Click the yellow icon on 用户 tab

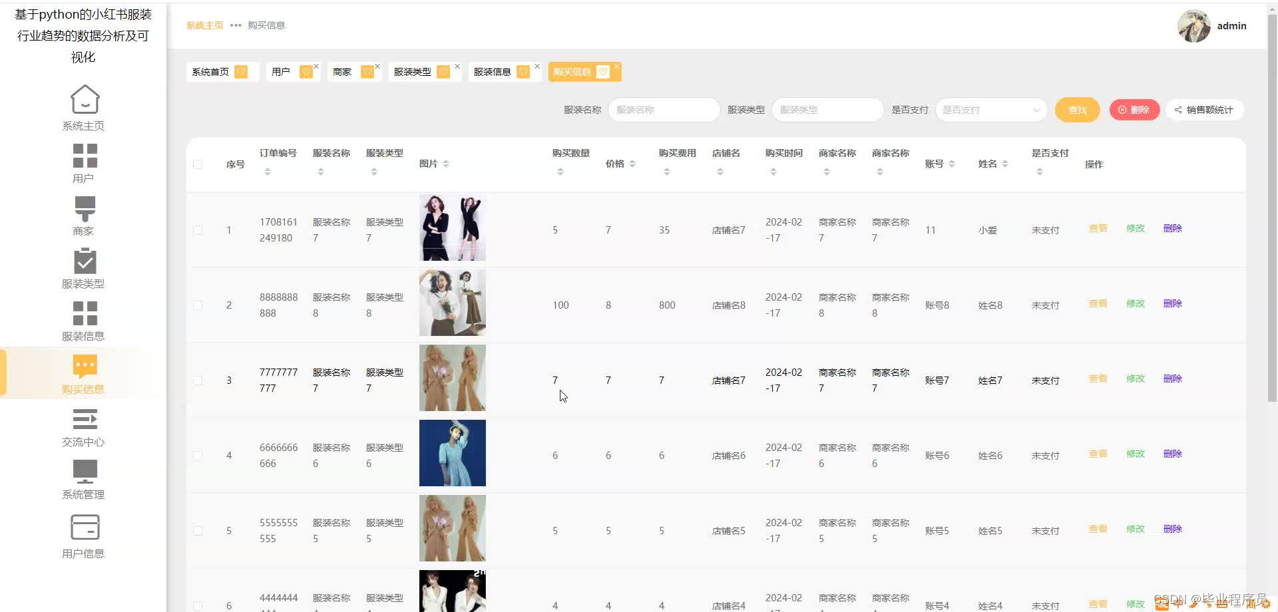point(306,72)
